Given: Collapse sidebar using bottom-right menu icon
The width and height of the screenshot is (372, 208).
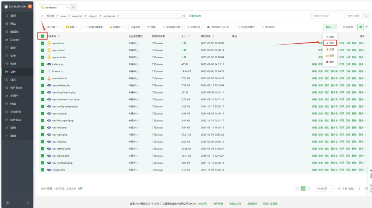Looking at the screenshot, I should click(x=28, y=203).
